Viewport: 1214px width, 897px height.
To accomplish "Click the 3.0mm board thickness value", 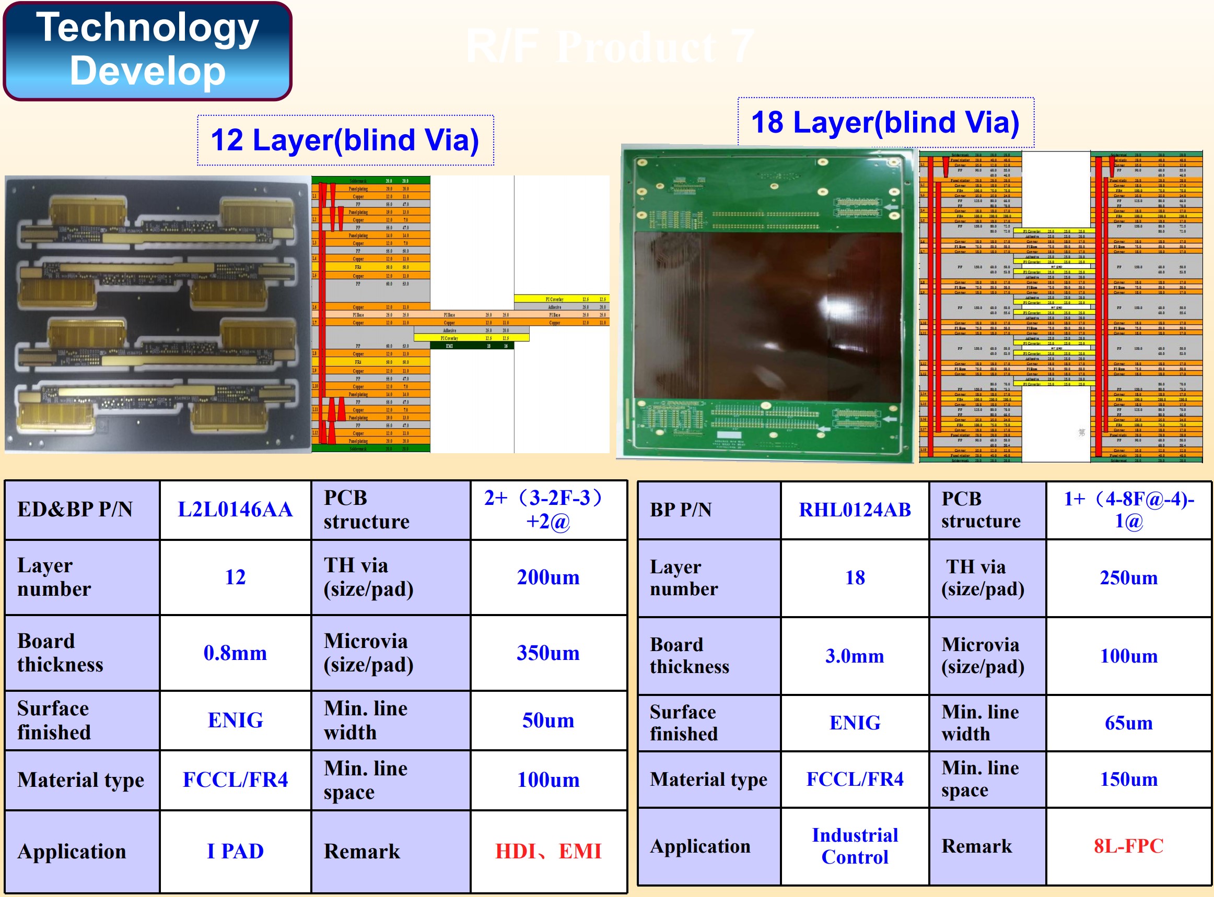I will pos(855,656).
